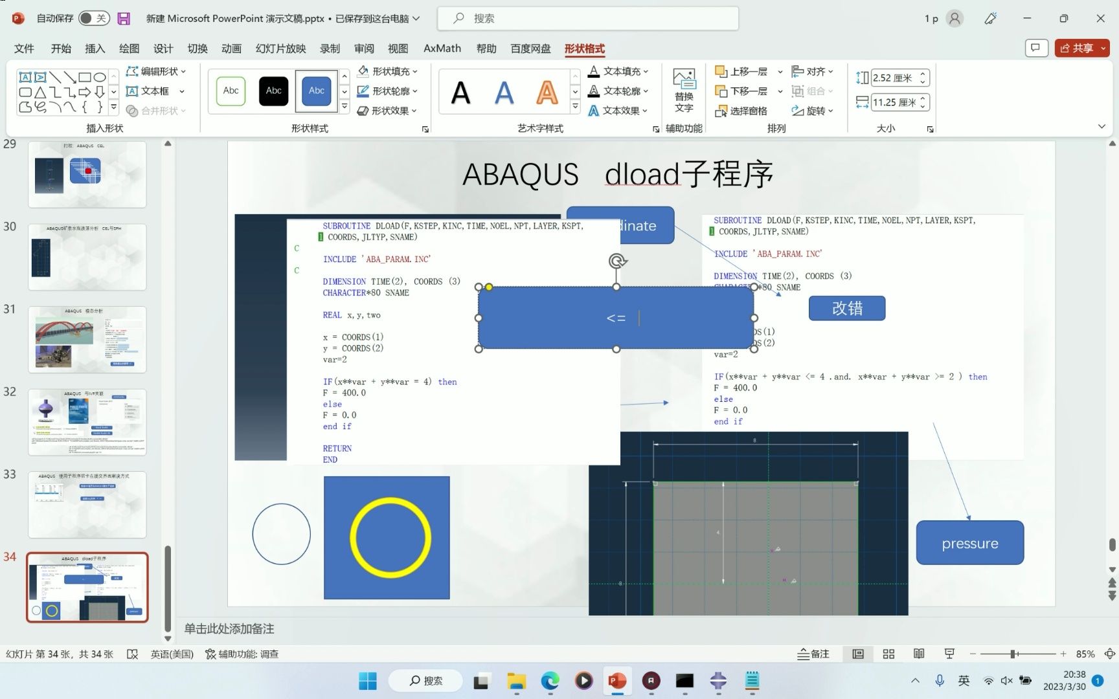Click the 共享 share button
Viewport: 1119px width, 699px height.
tap(1082, 48)
